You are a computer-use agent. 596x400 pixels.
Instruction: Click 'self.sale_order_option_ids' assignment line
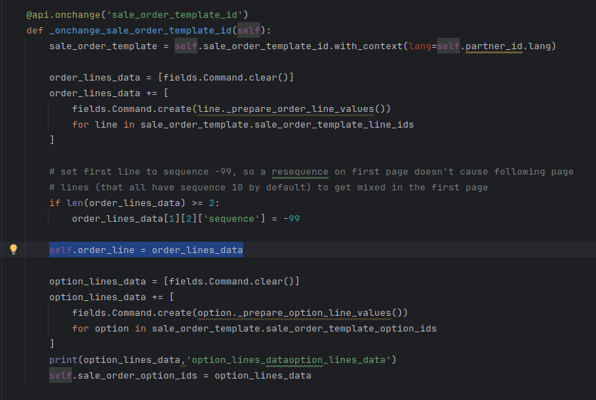[x=180, y=376]
